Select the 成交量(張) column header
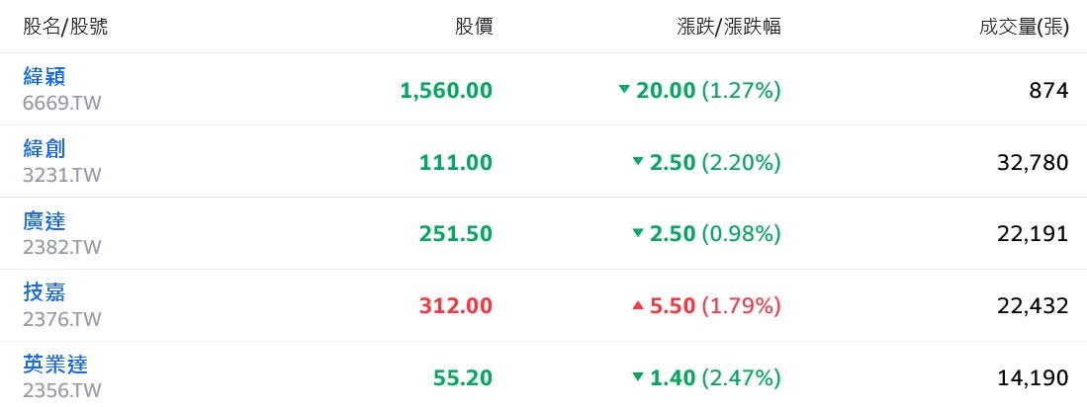 1024,27
